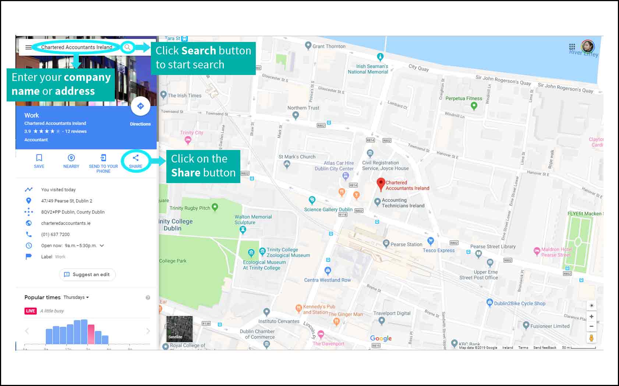This screenshot has width=619, height=386.
Task: Save this place with bookmark icon
Action: pos(39,158)
